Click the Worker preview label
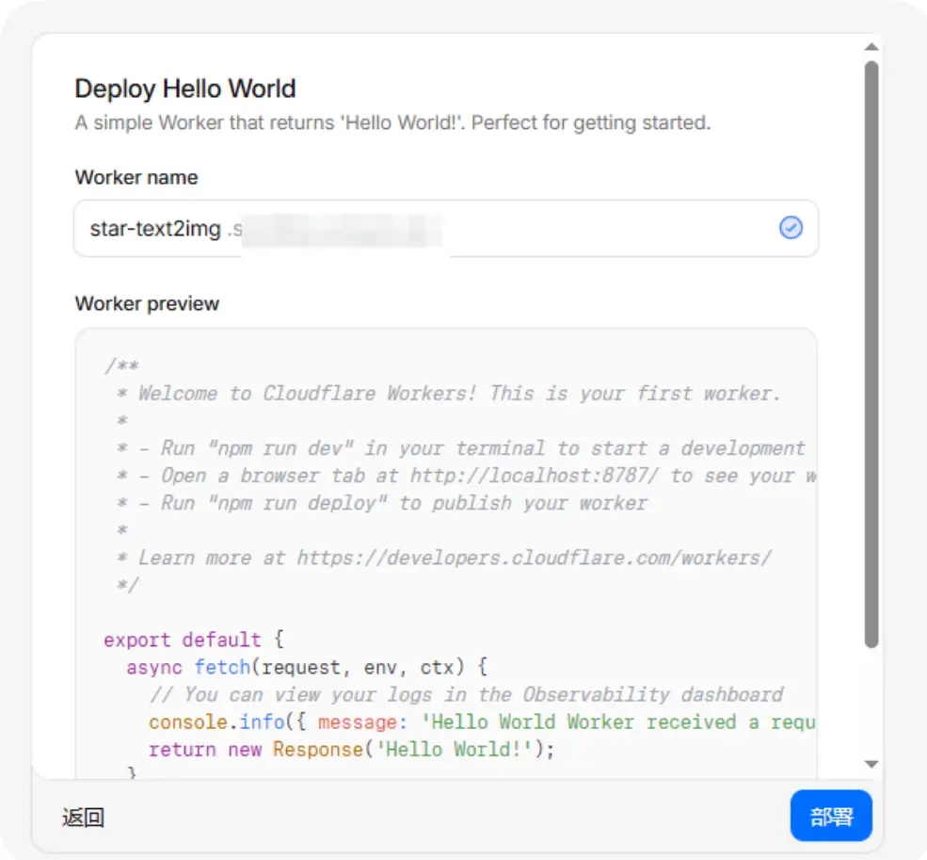927x860 pixels. click(147, 303)
